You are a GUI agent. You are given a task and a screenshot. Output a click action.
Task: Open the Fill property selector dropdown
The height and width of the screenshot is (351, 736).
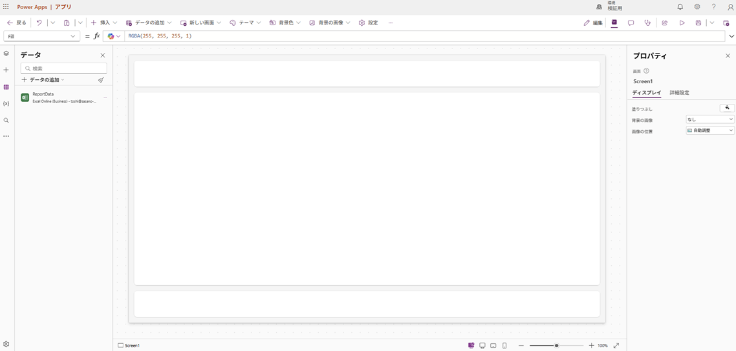point(41,36)
